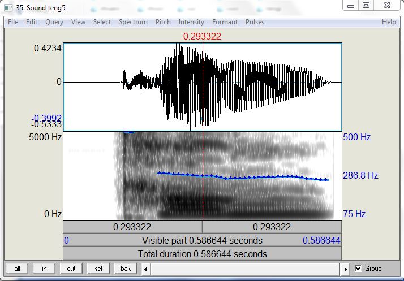404x281 pixels.
Task: Minimize the Sound teng5 window
Action: click(x=351, y=6)
